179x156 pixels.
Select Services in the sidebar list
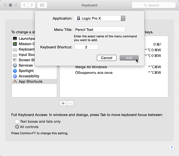pos(34,65)
